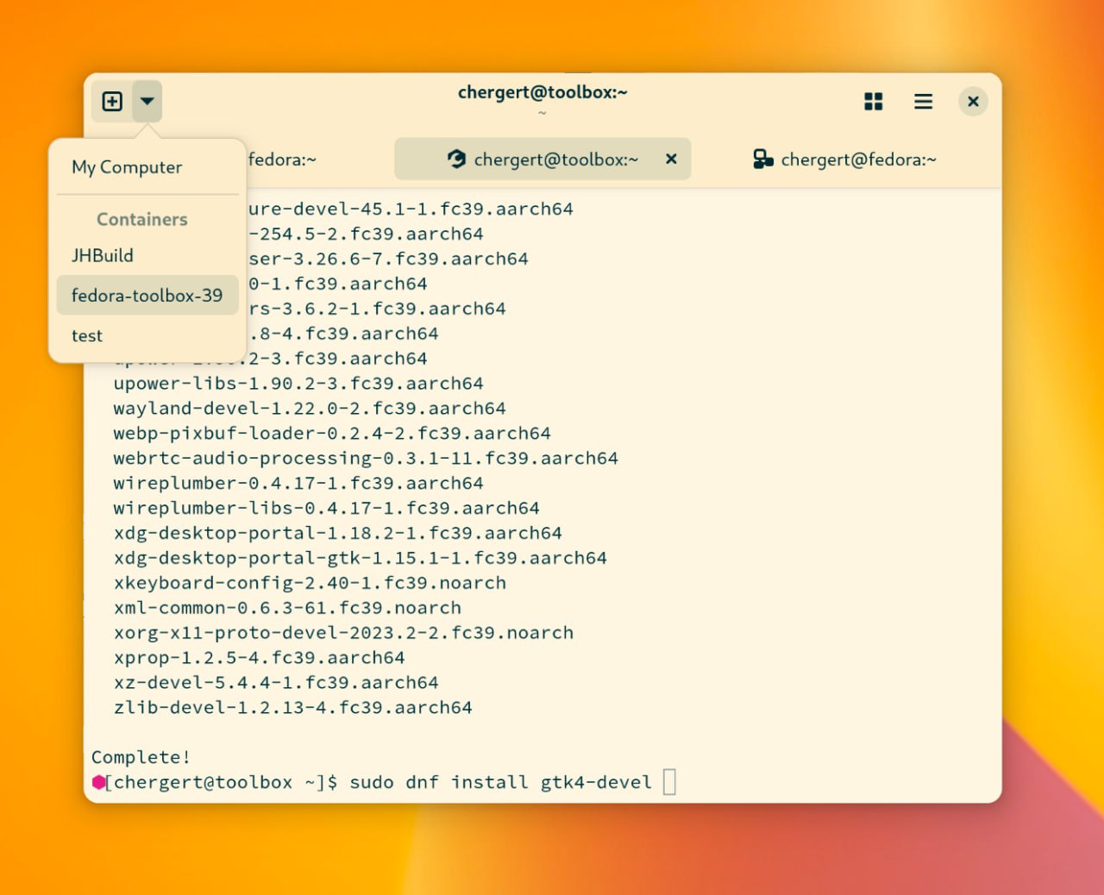The width and height of the screenshot is (1104, 895).
Task: Click the xml-common-0.6.3-61.fc39.noarch line
Action: (287, 608)
